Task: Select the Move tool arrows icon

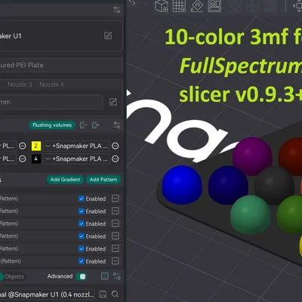Action: tap(297, 6)
